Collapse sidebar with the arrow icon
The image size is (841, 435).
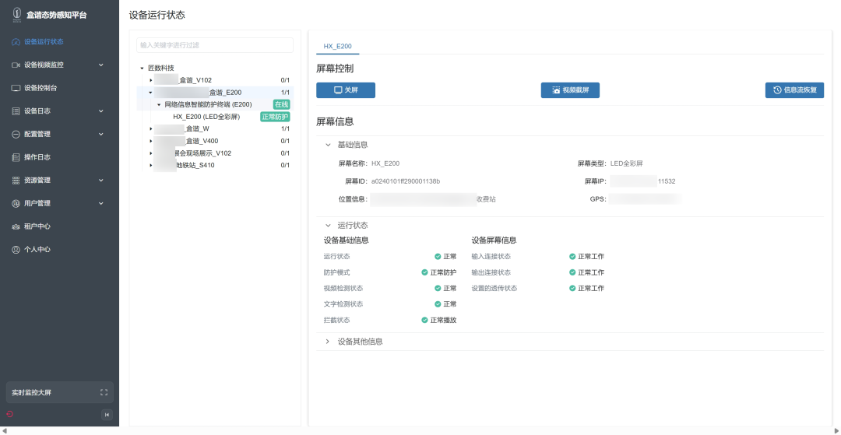coord(107,414)
